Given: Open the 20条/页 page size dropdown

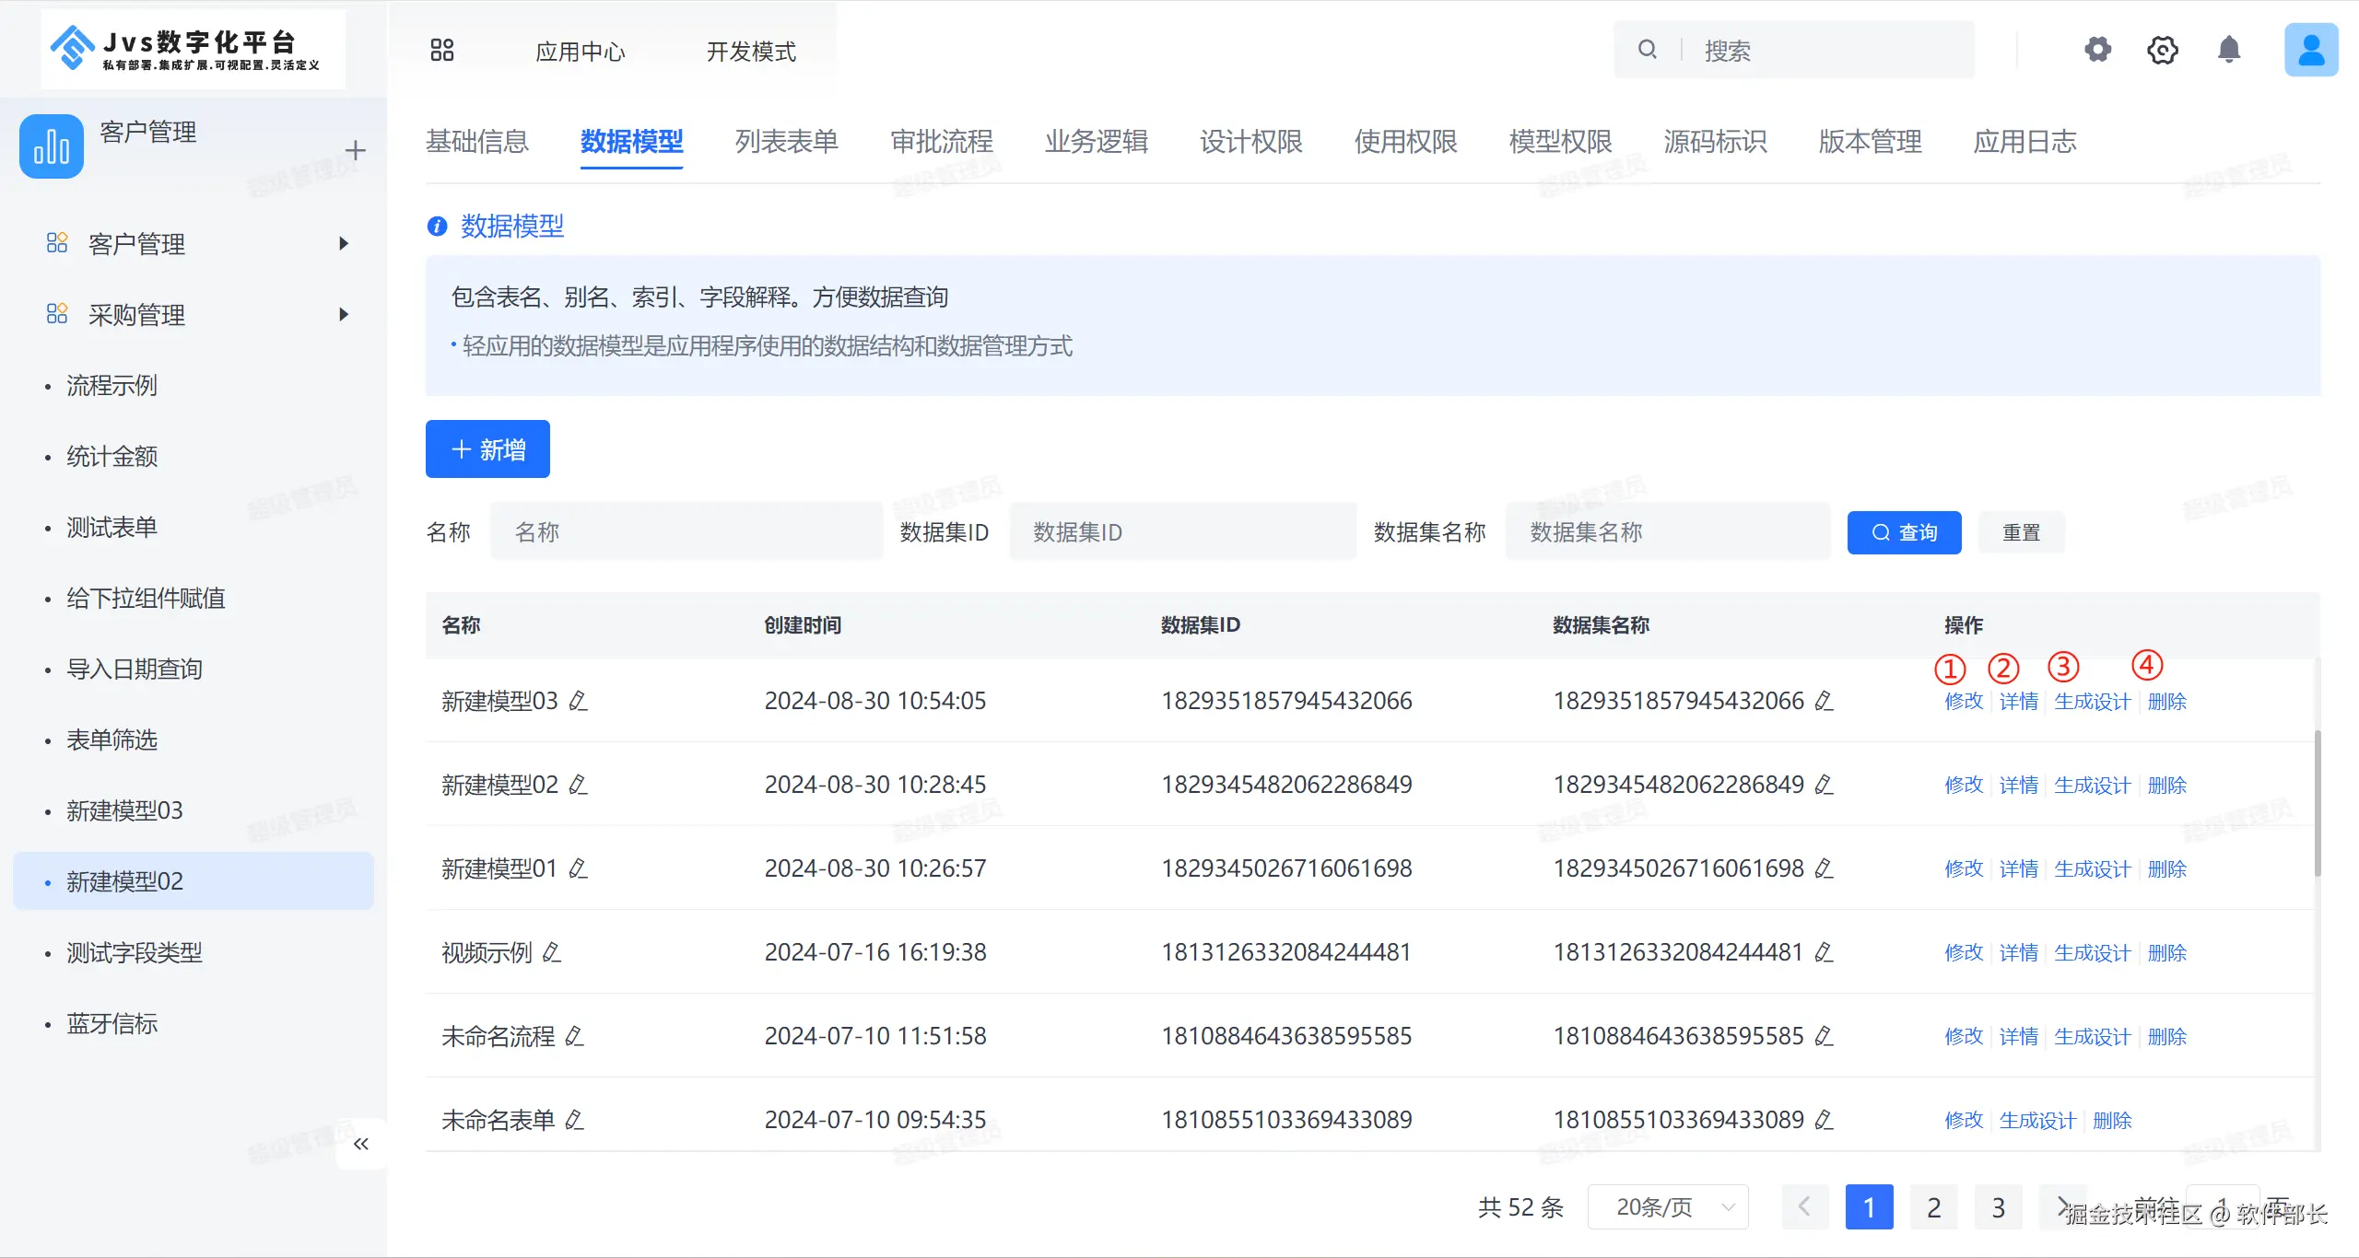Looking at the screenshot, I should point(1667,1207).
